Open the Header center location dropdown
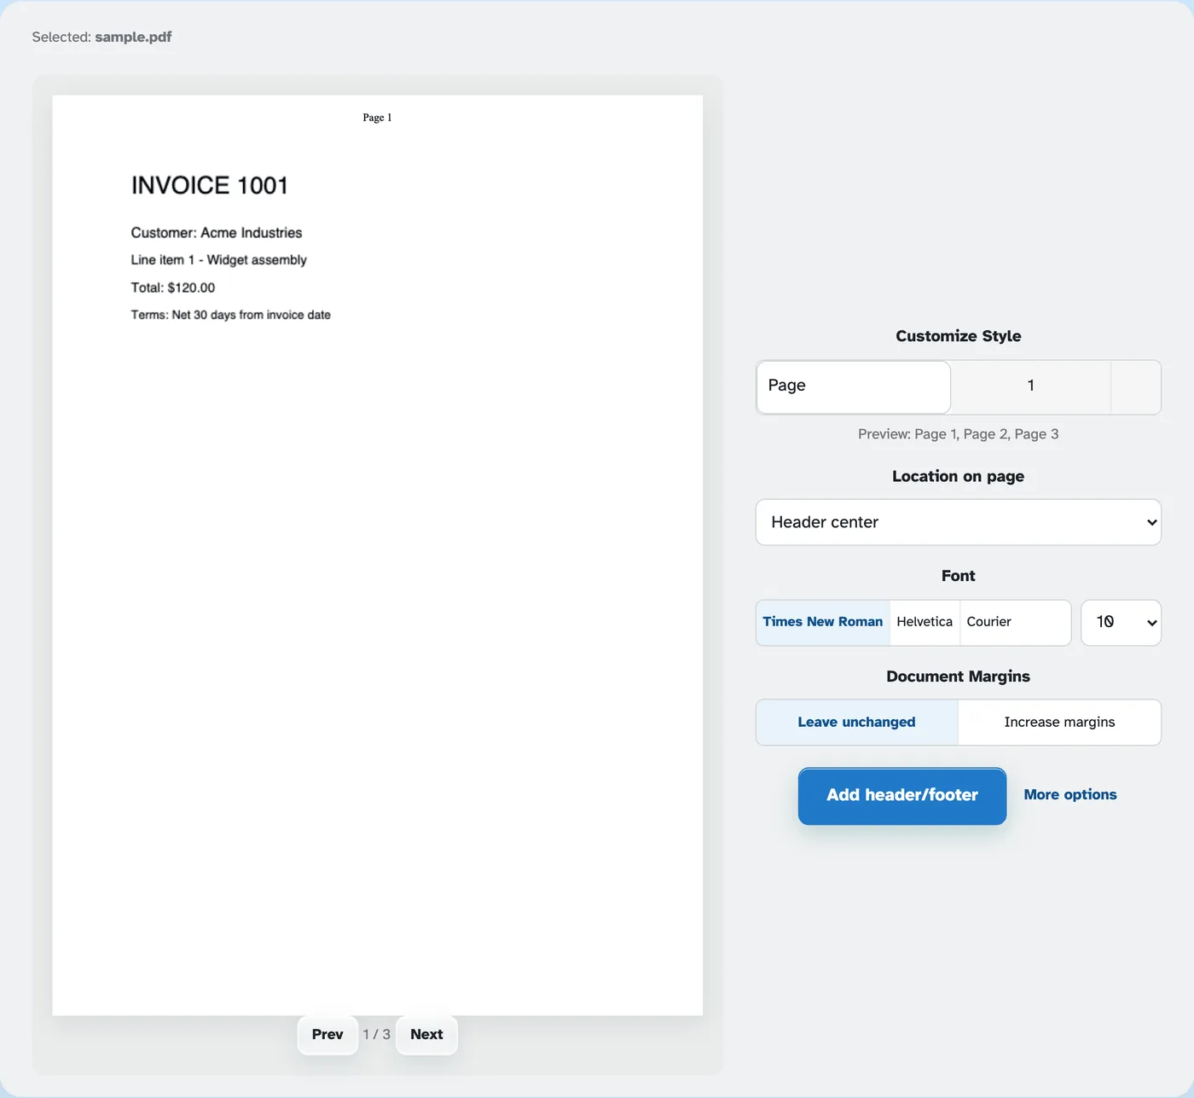Image resolution: width=1194 pixels, height=1098 pixels. [958, 522]
